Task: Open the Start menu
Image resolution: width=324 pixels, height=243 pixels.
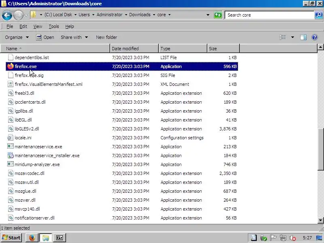Action: point(11,238)
